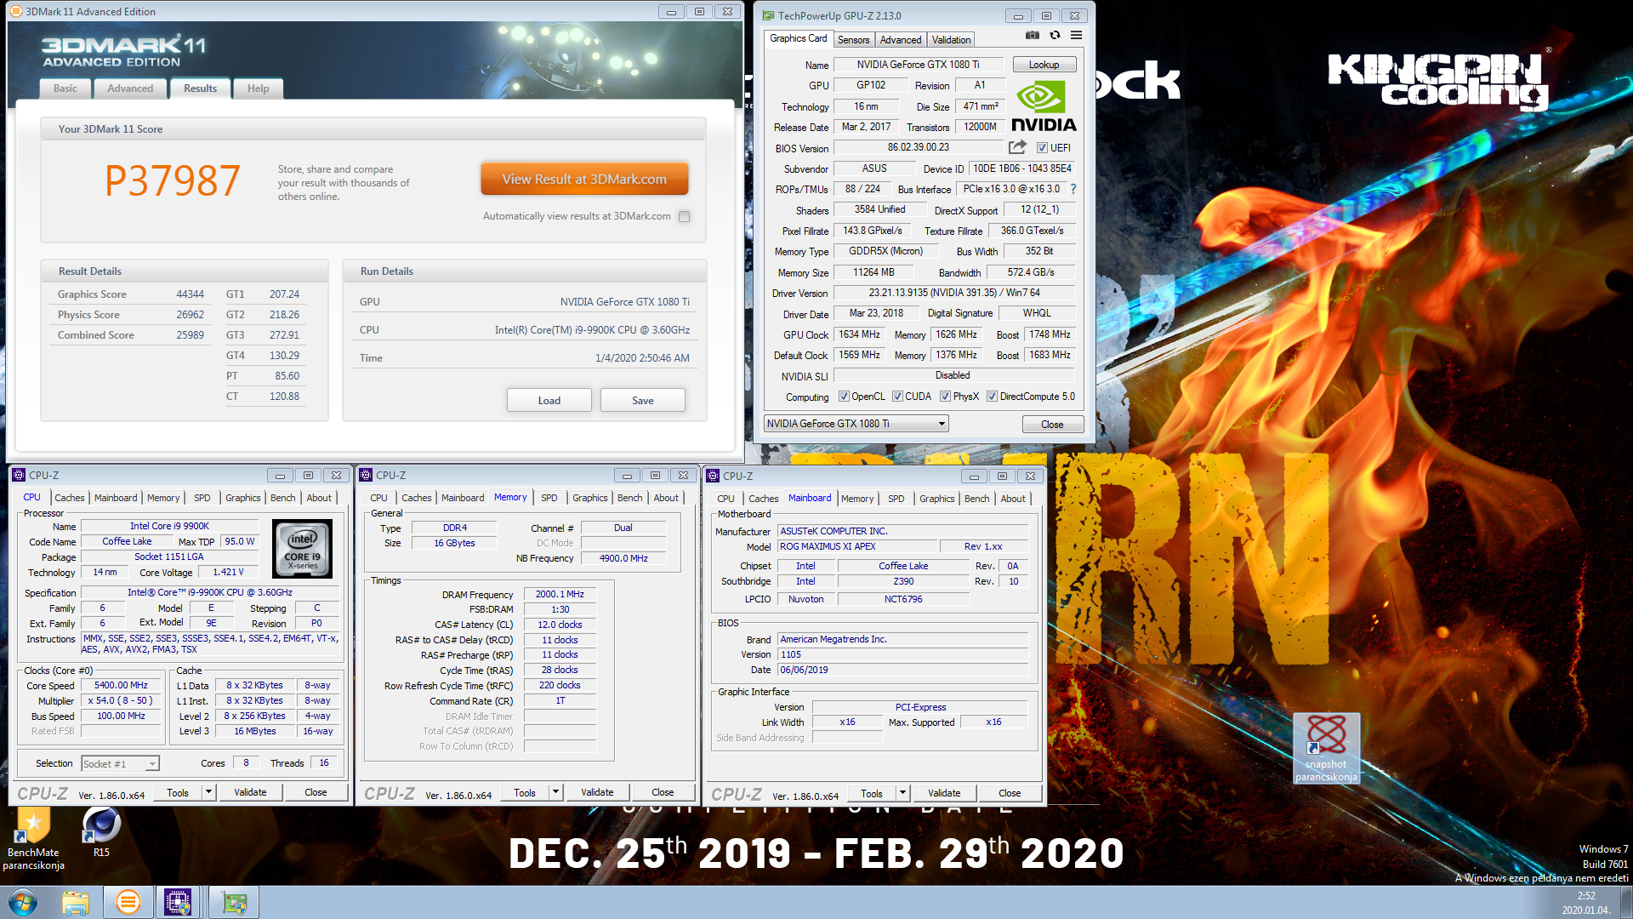Click View Result at 3DMark.com button
The height and width of the screenshot is (919, 1633).
tap(584, 179)
